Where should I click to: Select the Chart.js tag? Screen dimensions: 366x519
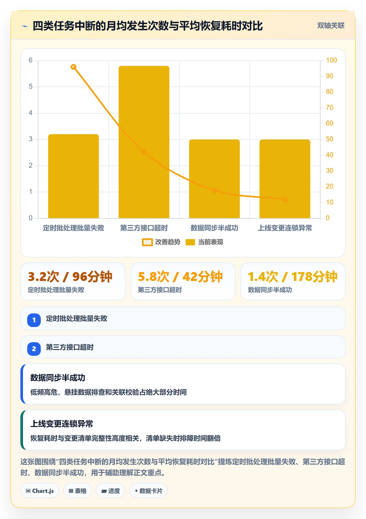click(x=40, y=491)
